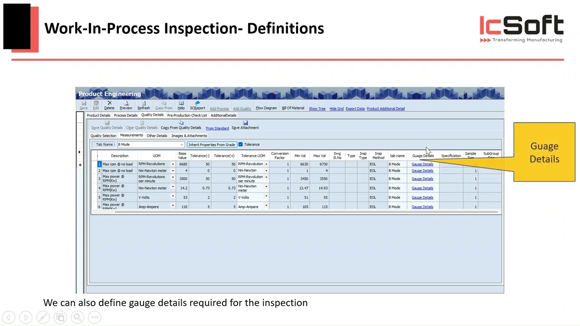Open Gauge Details link in row 5
This screenshot has height=326, width=580.
[x=422, y=197]
